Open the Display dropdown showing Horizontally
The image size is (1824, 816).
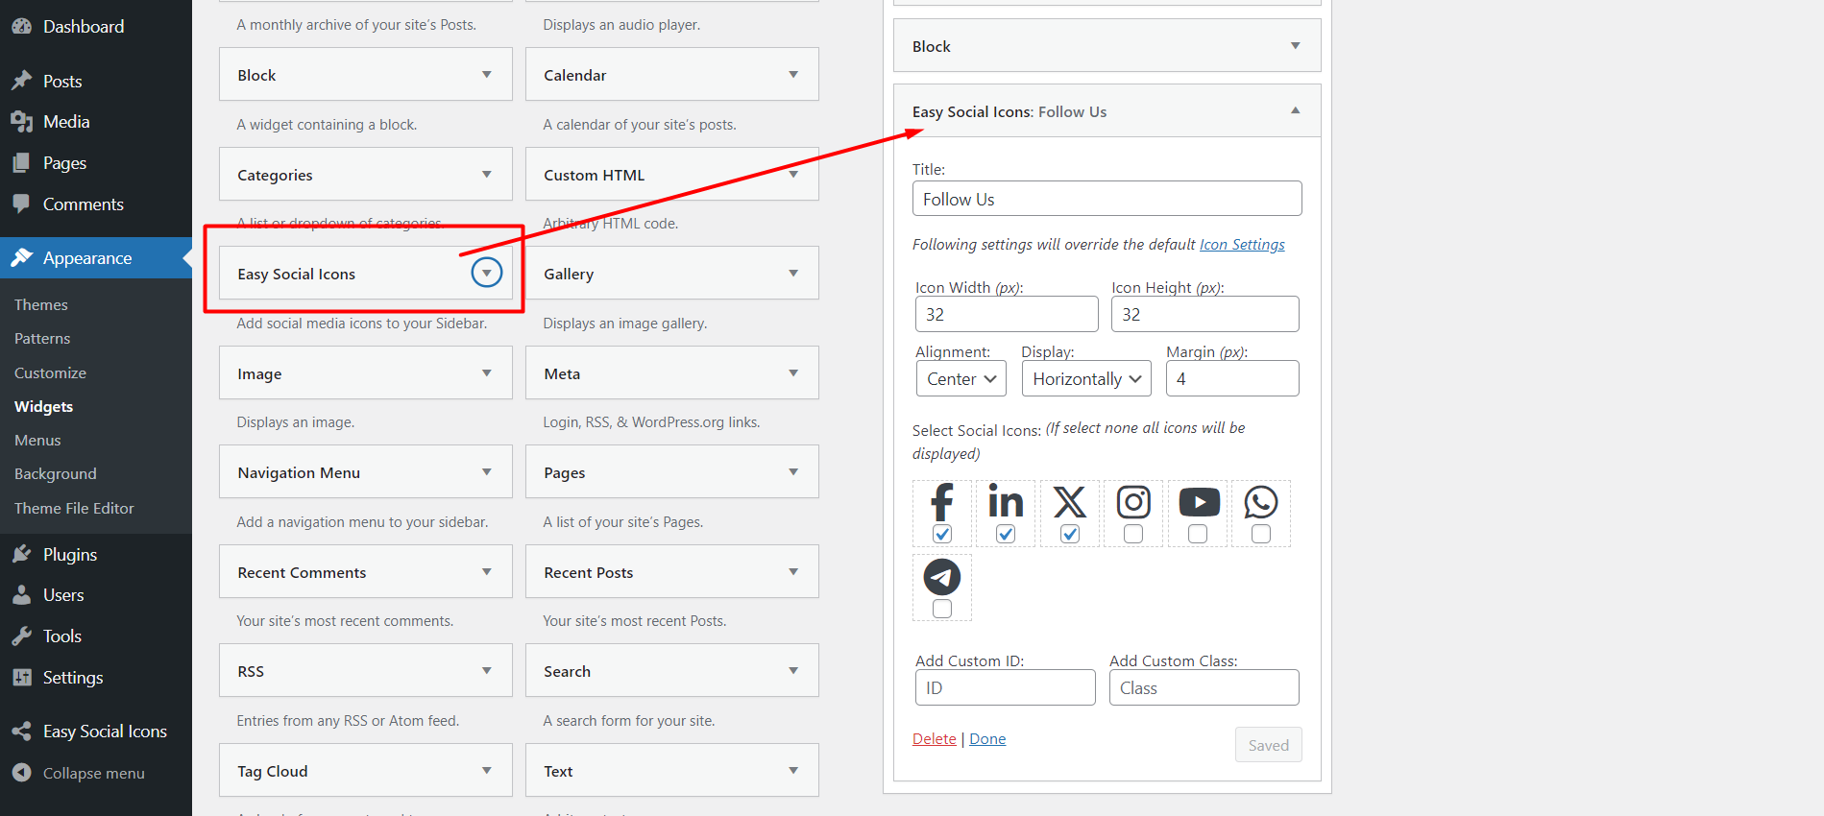point(1086,379)
